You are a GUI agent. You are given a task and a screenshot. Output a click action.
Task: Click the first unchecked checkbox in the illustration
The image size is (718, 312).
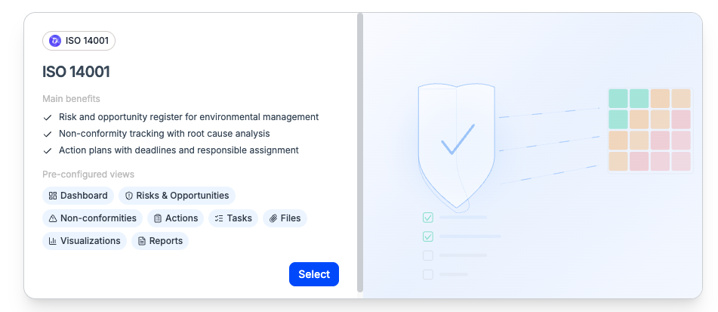pyautogui.click(x=427, y=255)
